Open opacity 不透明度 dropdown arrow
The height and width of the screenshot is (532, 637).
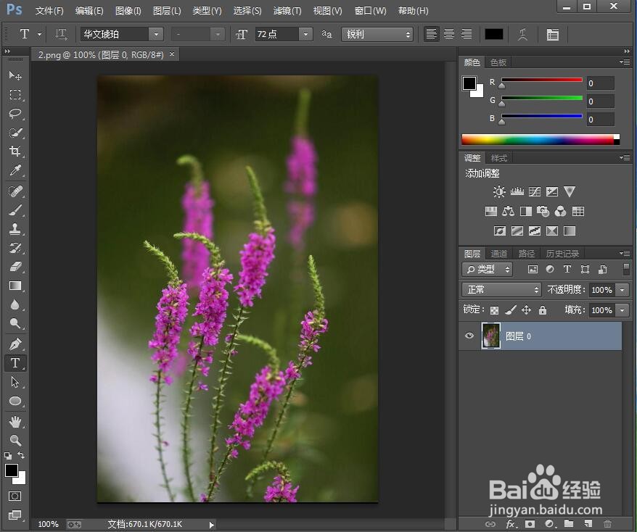tap(622, 290)
